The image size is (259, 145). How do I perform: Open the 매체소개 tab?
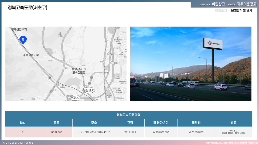[221, 10]
